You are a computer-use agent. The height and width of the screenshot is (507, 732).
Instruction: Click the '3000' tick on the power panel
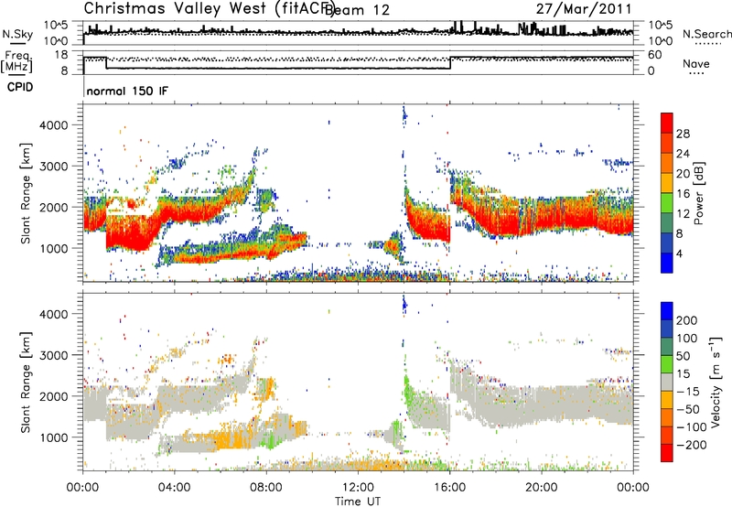pyautogui.click(x=54, y=167)
